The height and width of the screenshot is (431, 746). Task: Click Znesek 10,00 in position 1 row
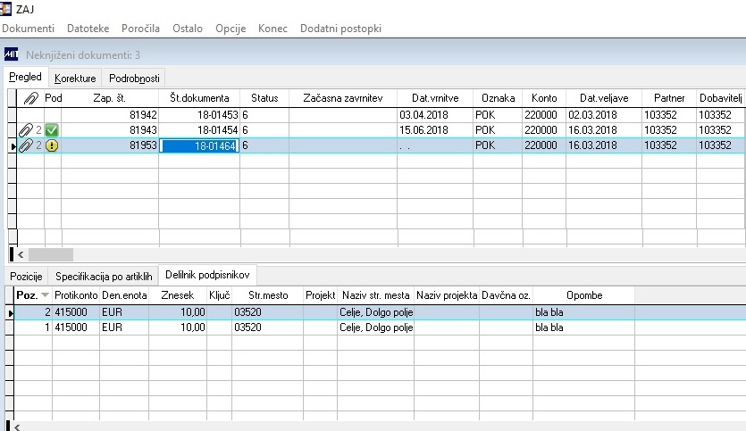[178, 327]
